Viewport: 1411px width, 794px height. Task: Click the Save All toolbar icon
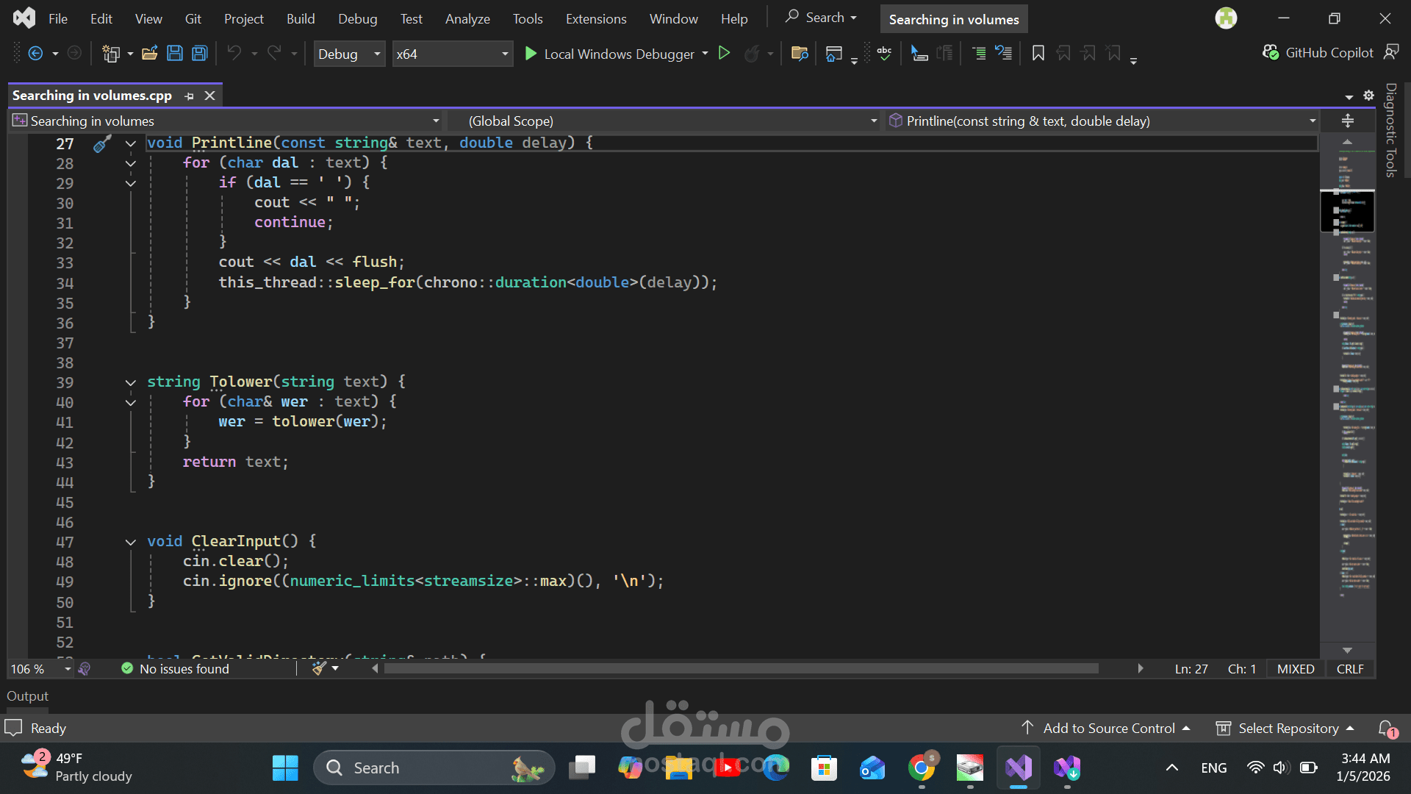pos(199,54)
